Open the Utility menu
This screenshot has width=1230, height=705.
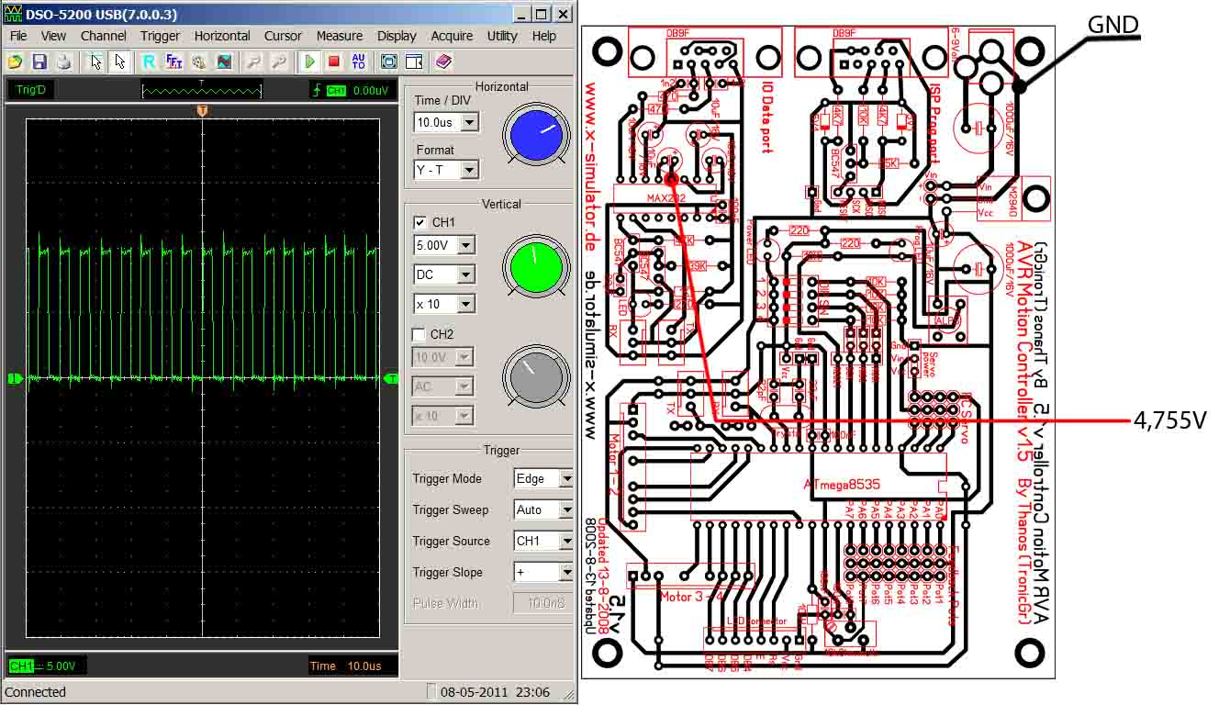pyautogui.click(x=502, y=36)
